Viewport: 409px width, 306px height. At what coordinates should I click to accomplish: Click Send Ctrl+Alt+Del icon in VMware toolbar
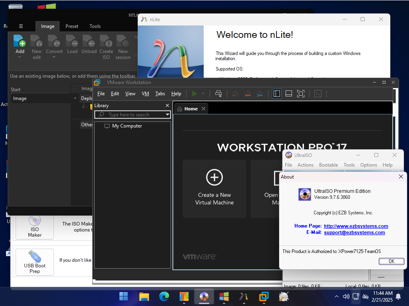tap(218, 94)
